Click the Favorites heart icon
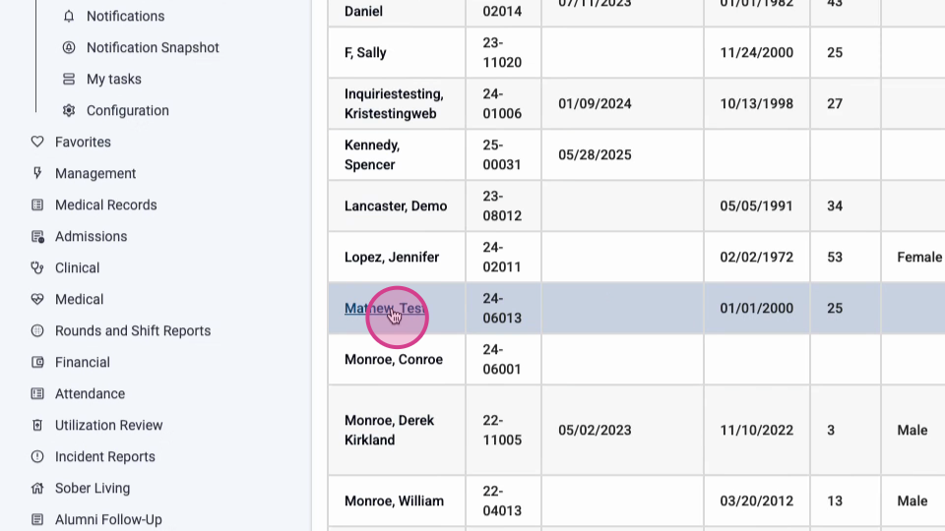This screenshot has height=531, width=945. tap(37, 142)
